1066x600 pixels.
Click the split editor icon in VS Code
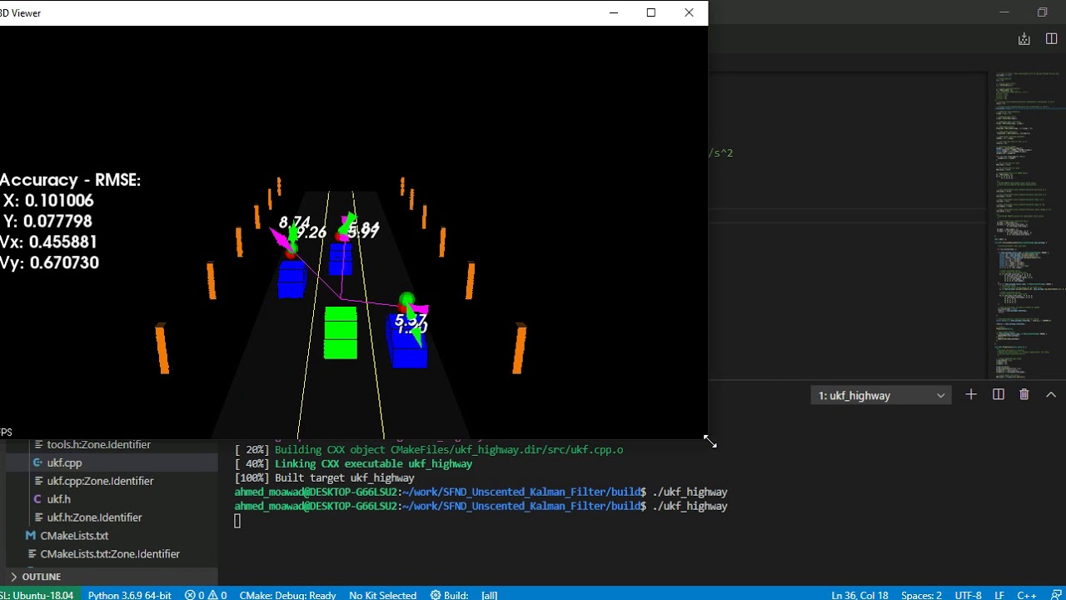[1051, 39]
